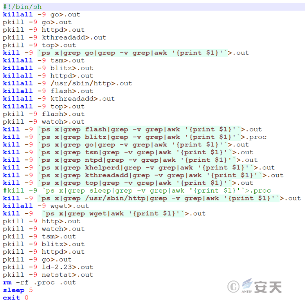Viewport: 306px width, 303px height.
Task: Click the kill line with 'grep tsm'
Action: (128, 152)
